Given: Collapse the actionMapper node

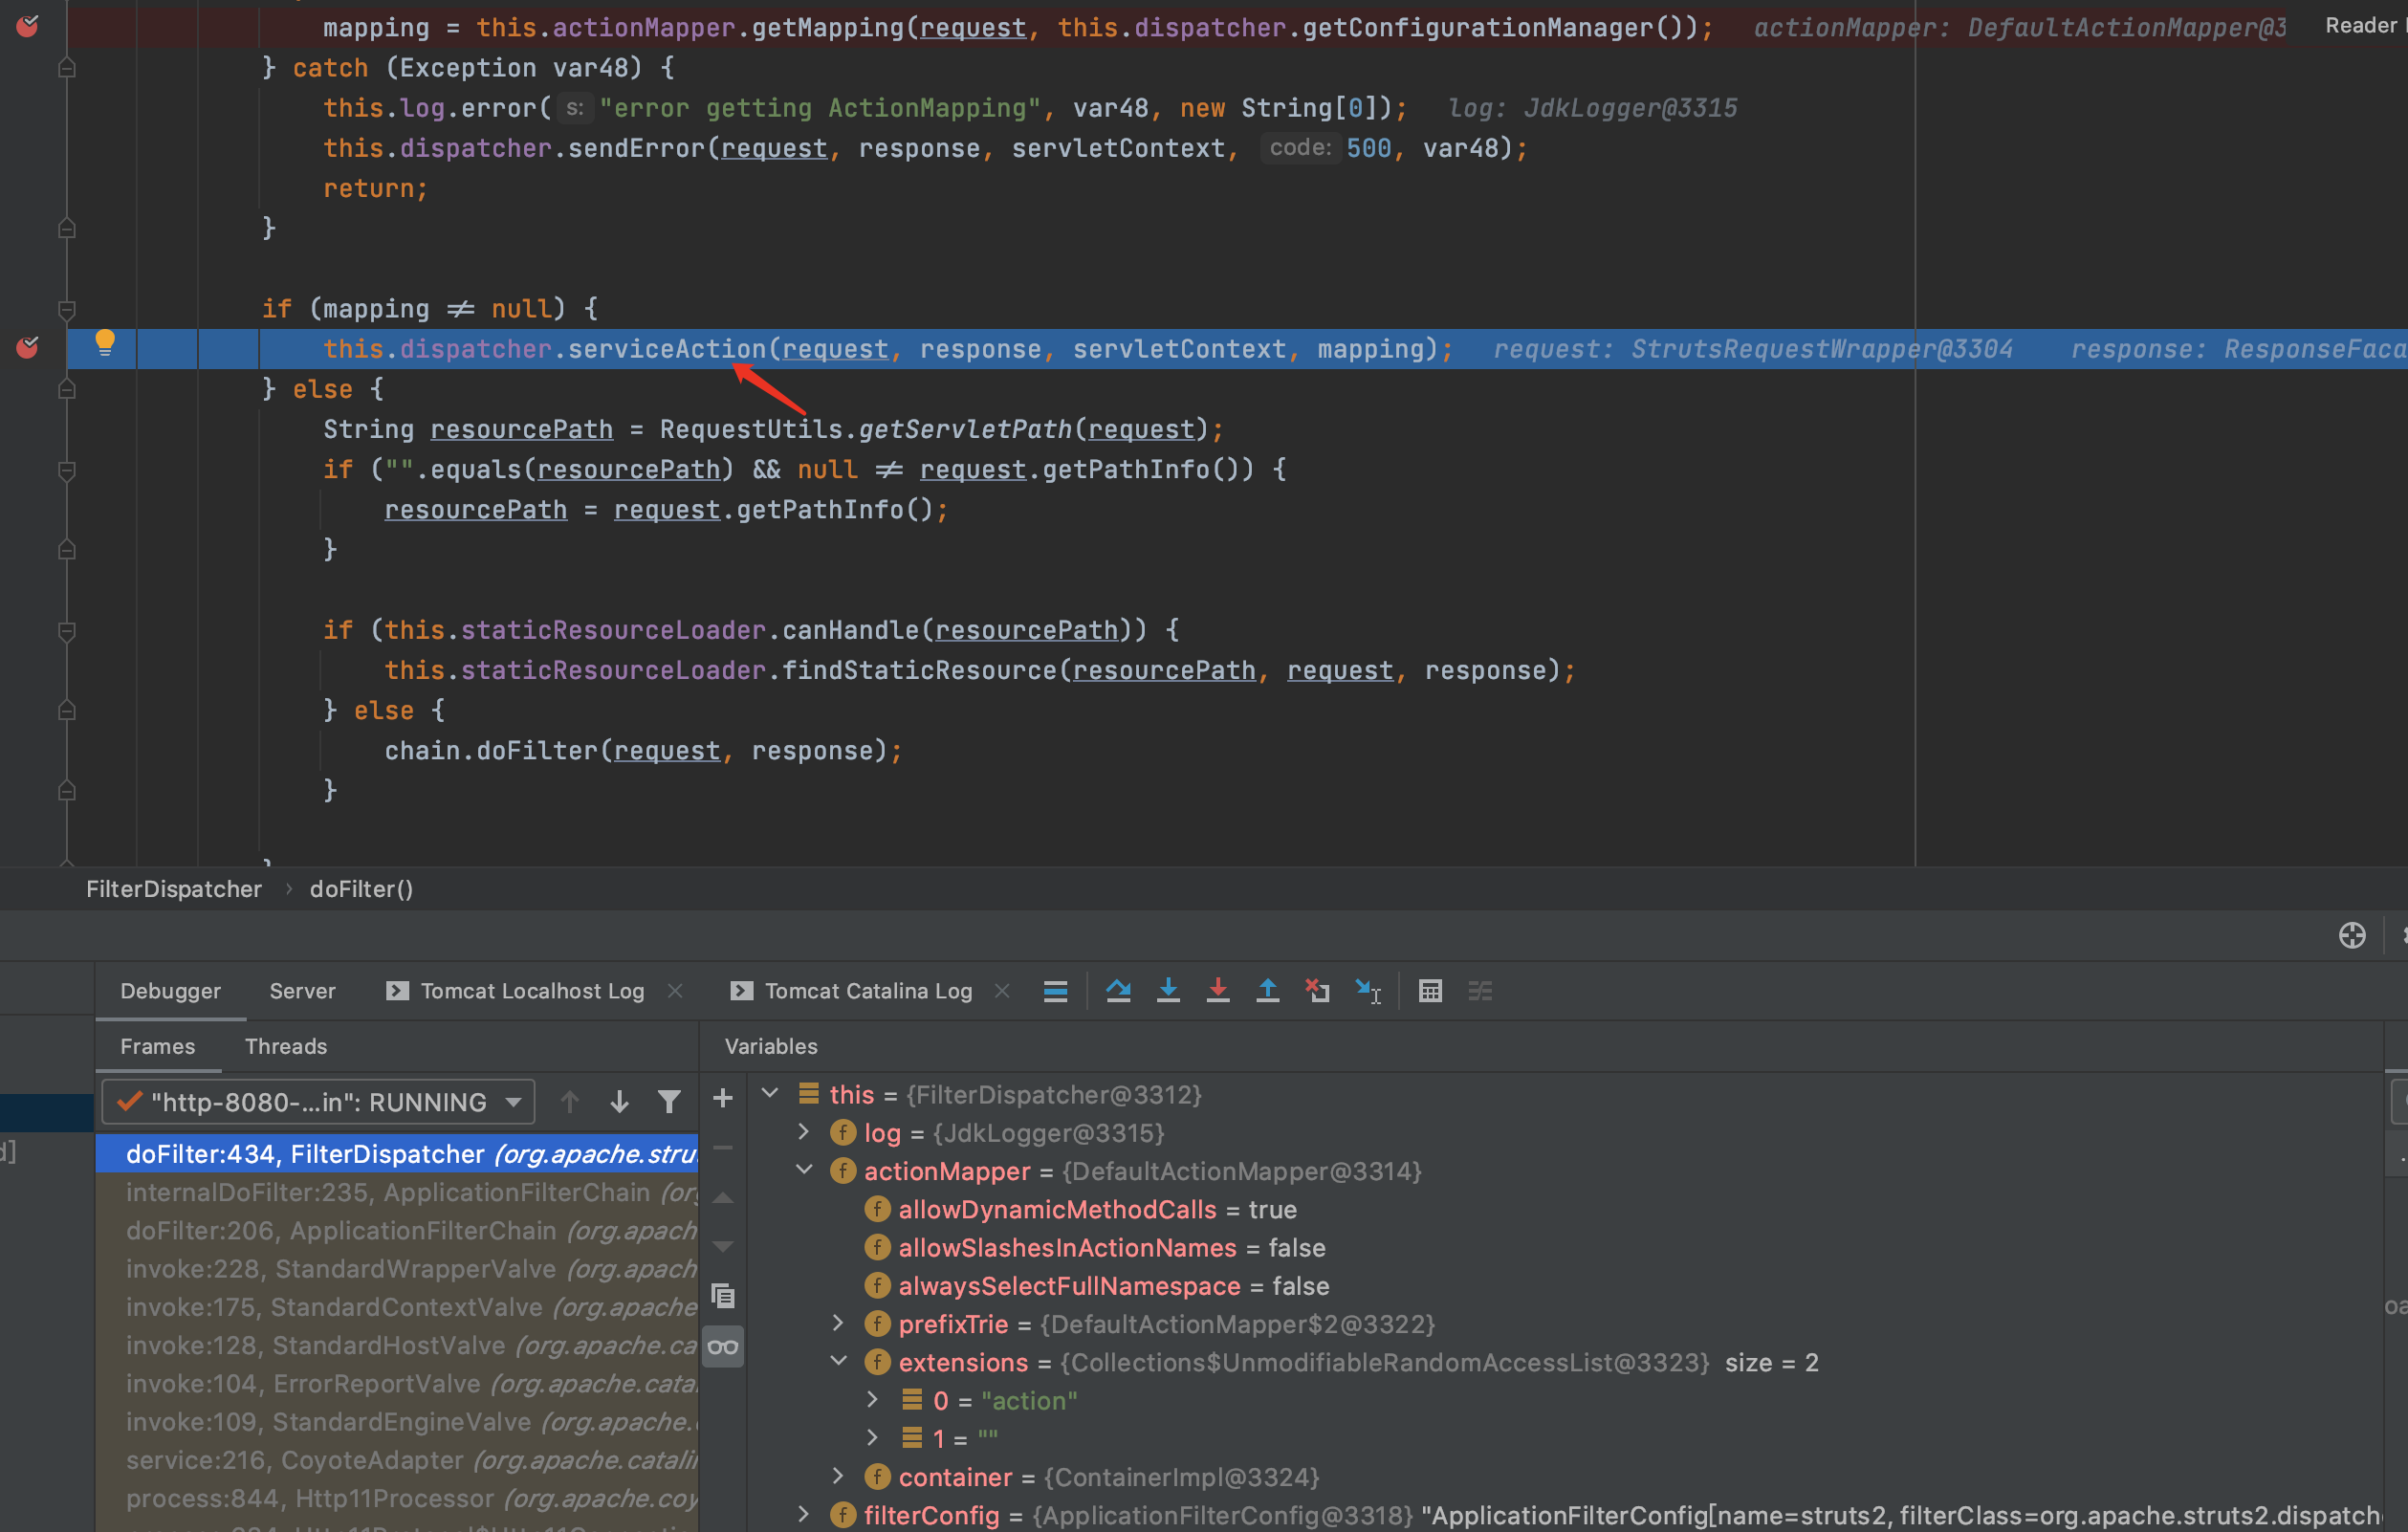Looking at the screenshot, I should coord(804,1170).
